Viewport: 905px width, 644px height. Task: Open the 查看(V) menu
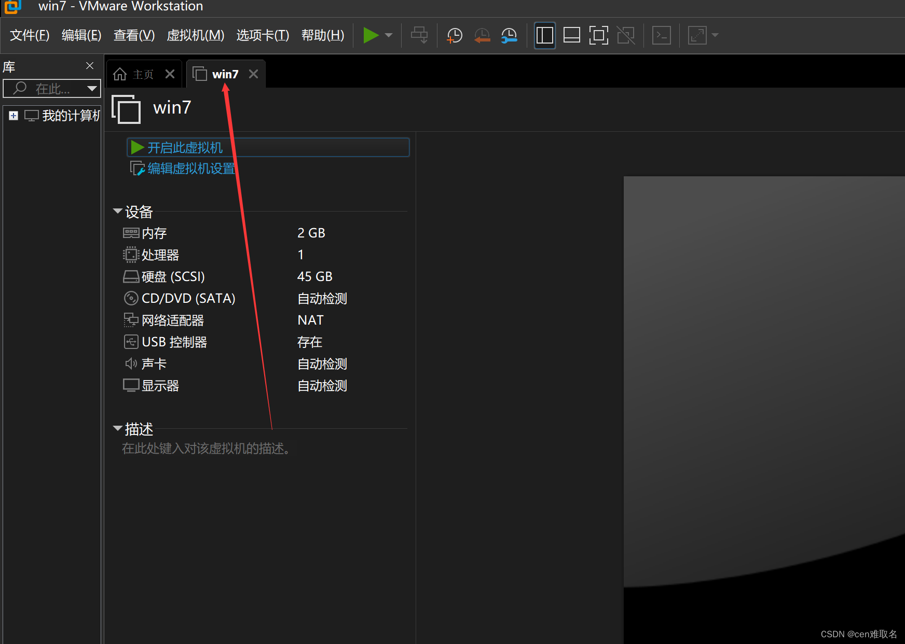[134, 35]
